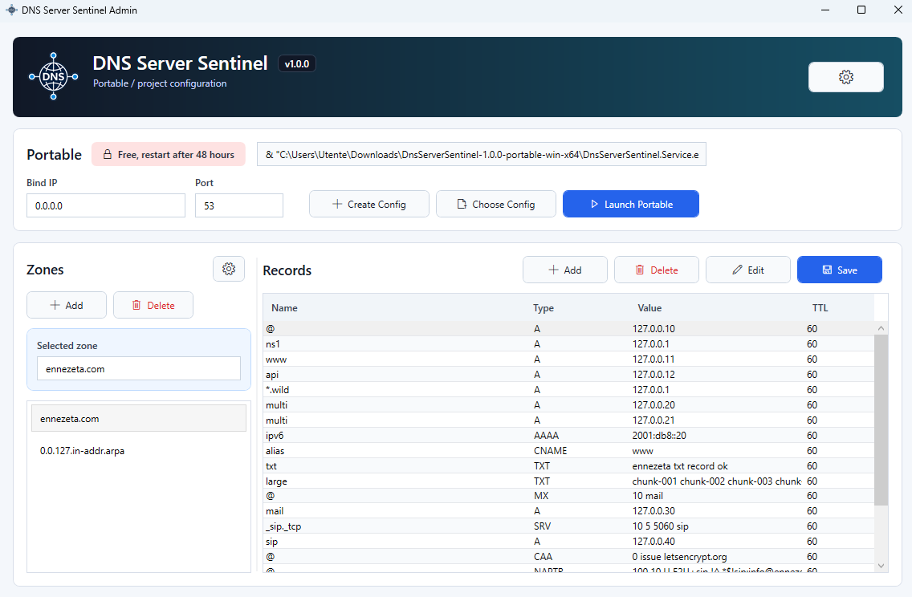Select the _sip._tcp SRV record row

coord(568,526)
